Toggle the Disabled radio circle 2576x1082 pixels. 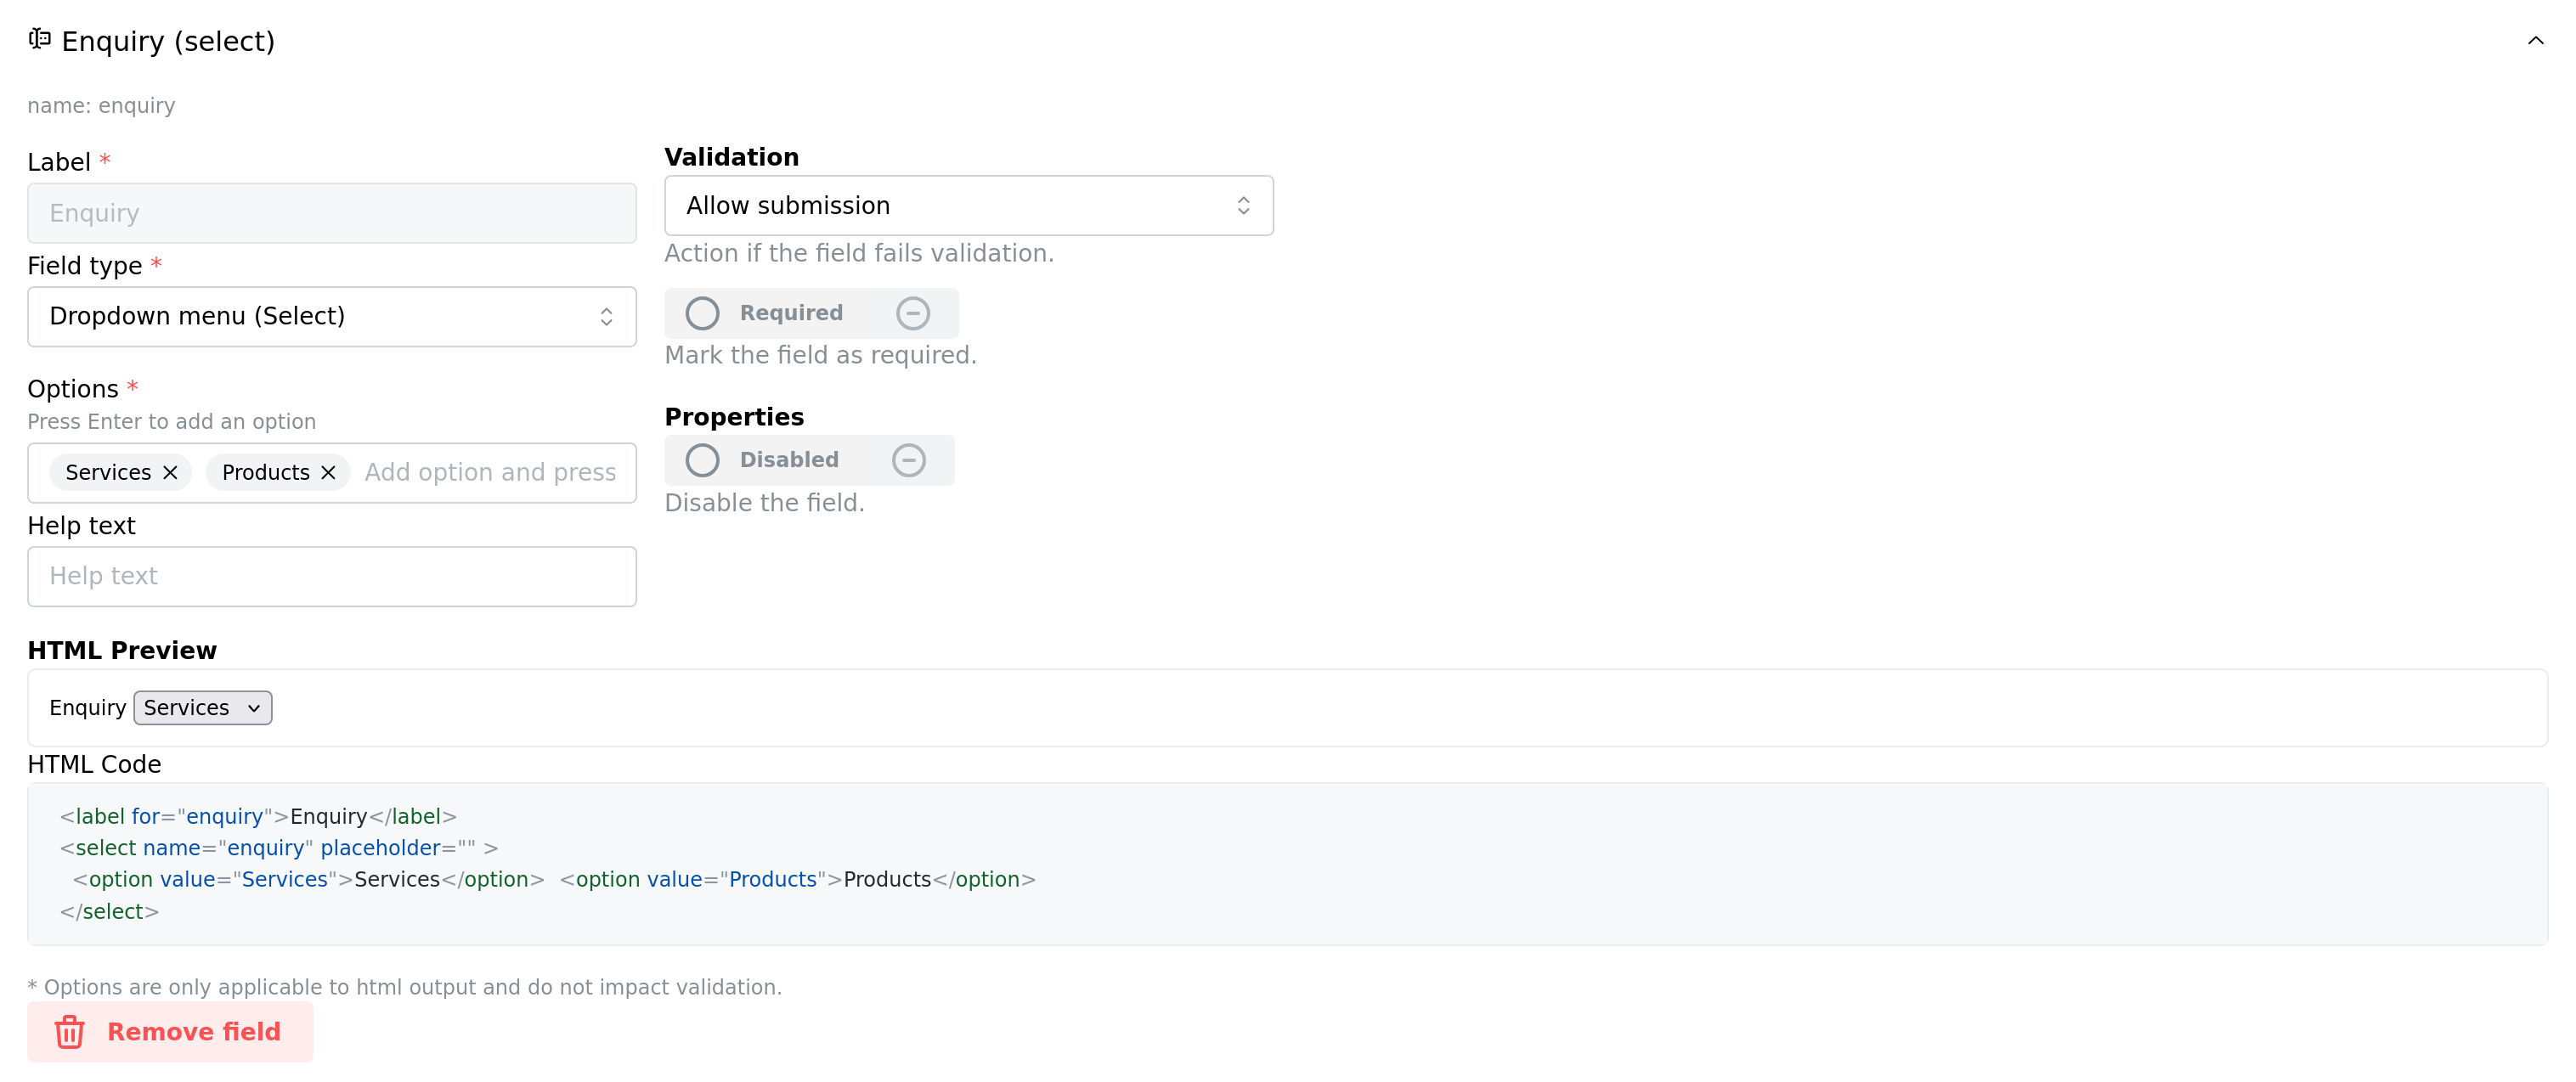[x=702, y=461]
